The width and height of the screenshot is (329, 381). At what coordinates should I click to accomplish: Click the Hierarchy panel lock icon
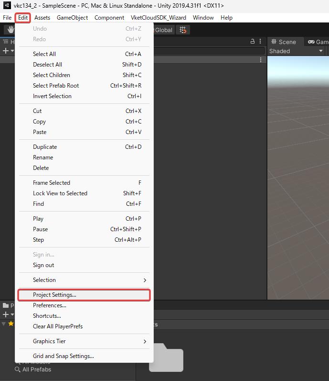pyautogui.click(x=253, y=42)
